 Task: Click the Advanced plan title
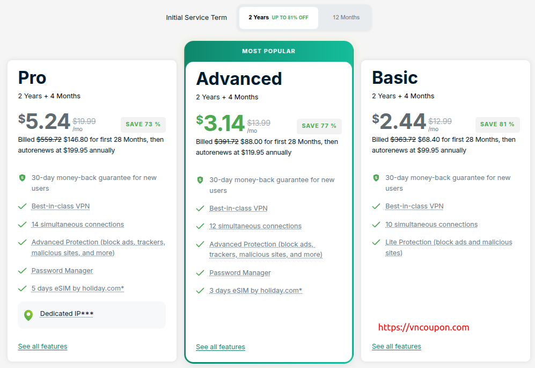[x=239, y=78]
